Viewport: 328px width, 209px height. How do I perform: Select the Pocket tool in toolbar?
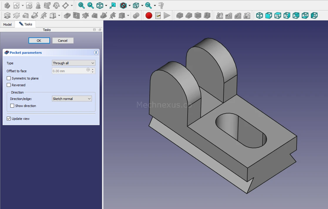pyautogui.click(x=67, y=15)
